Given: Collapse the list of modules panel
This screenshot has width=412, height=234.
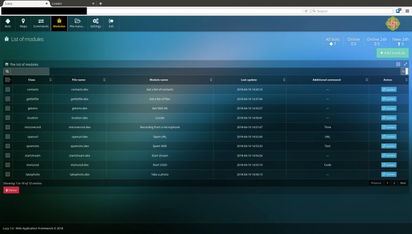Looking at the screenshot, I should [x=398, y=64].
